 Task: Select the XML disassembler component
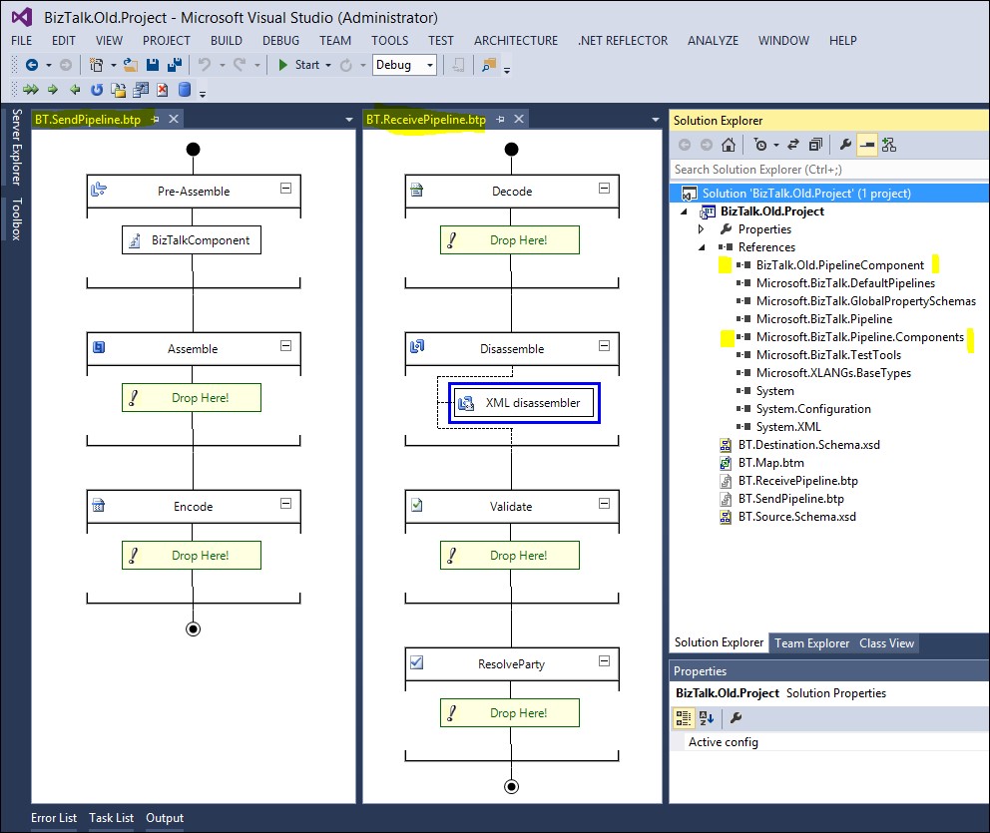tap(524, 403)
